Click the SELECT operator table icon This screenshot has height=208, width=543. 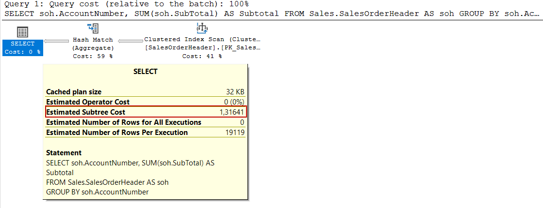(22, 32)
